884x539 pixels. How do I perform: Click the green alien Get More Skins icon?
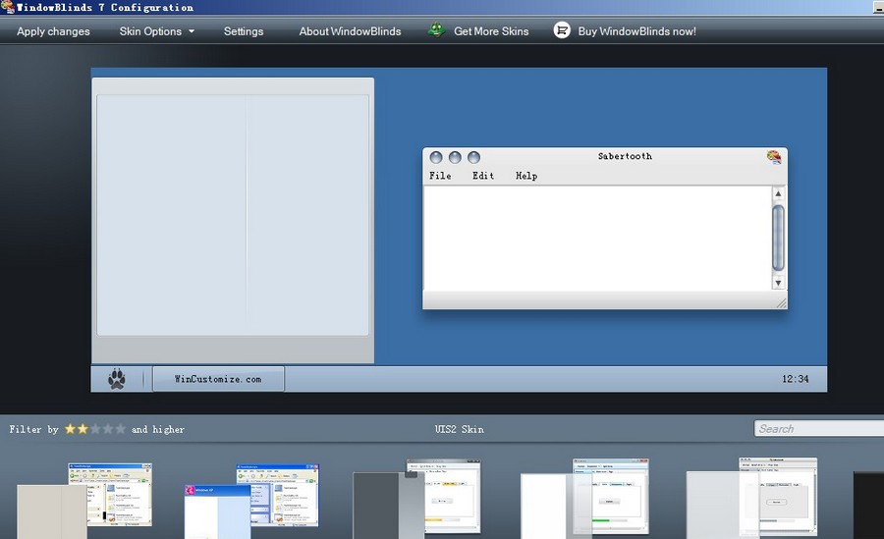[436, 29]
